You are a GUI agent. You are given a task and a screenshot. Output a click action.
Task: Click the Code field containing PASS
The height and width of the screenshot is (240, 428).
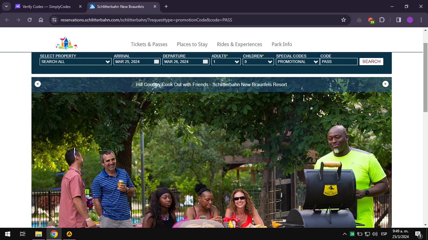(x=339, y=61)
